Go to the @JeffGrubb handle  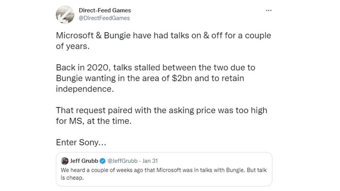pos(122,161)
